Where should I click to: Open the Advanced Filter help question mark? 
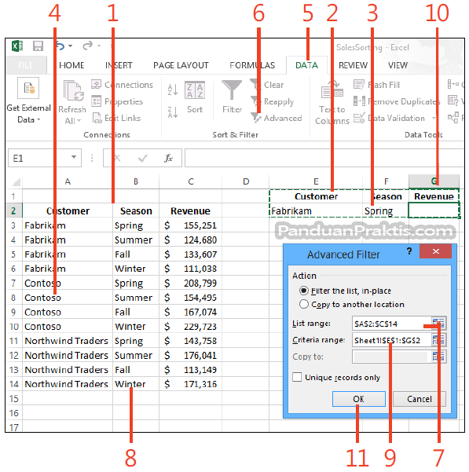tap(409, 251)
